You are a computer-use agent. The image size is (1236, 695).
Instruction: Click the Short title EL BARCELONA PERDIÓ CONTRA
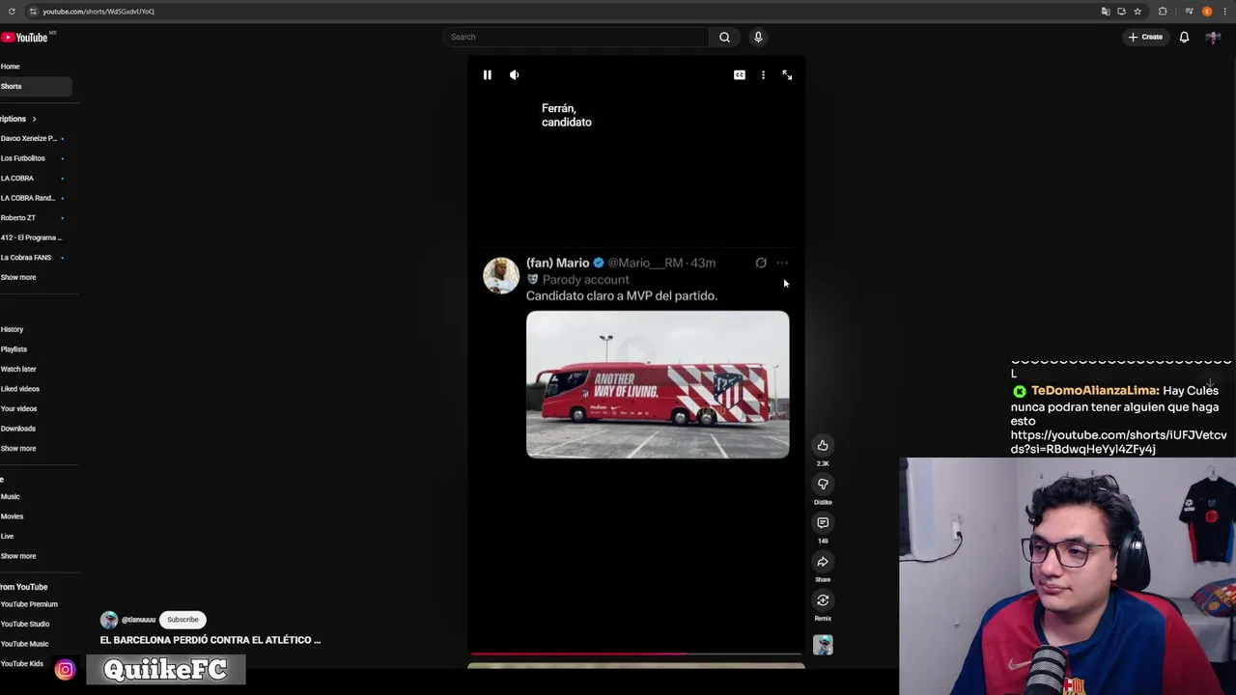[x=211, y=640]
